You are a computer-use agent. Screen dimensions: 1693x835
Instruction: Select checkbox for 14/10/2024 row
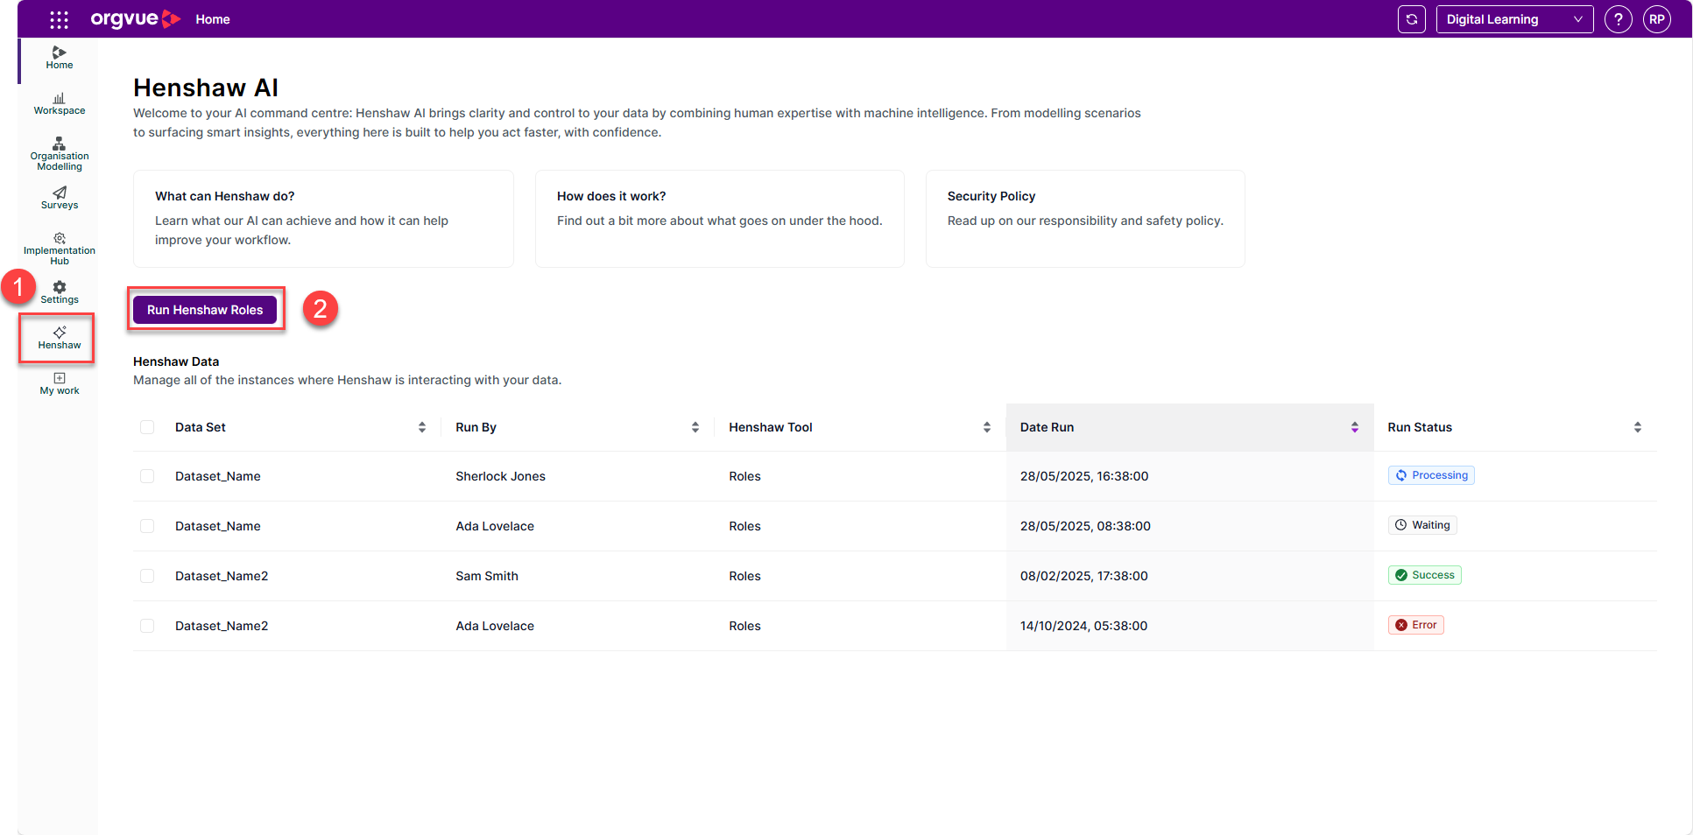(x=147, y=626)
